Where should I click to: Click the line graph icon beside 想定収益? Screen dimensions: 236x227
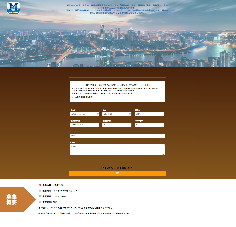40,202
